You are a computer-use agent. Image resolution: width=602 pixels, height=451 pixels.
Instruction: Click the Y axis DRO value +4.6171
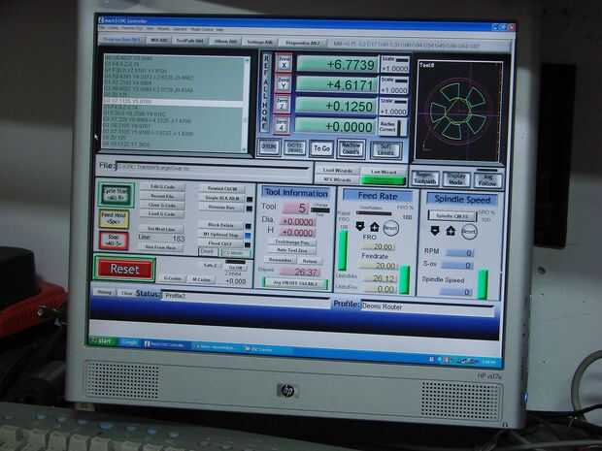(337, 84)
